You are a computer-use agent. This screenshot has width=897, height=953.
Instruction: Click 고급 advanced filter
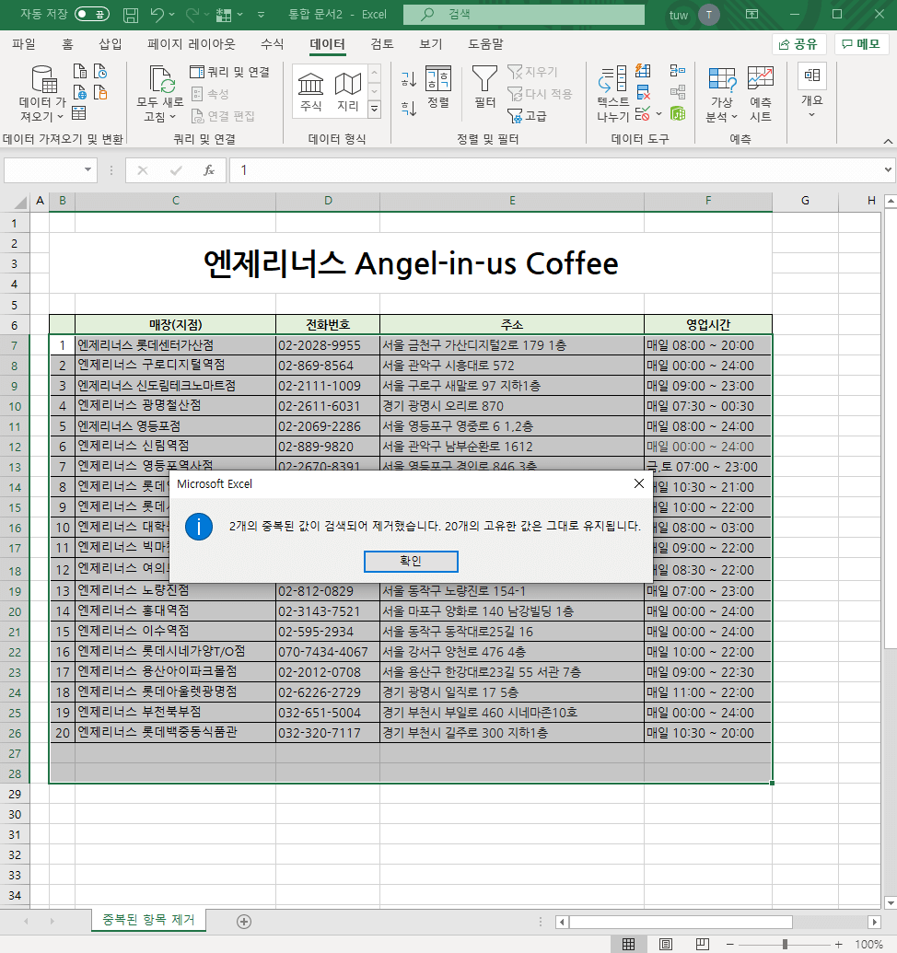(x=527, y=115)
